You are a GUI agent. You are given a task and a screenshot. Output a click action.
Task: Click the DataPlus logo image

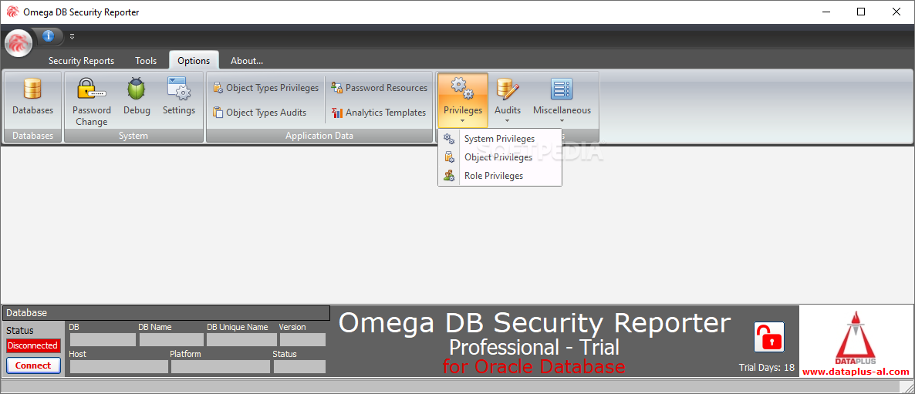[856, 338]
